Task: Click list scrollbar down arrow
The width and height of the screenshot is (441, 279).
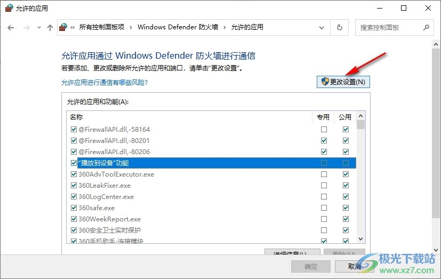Action: click(x=361, y=239)
